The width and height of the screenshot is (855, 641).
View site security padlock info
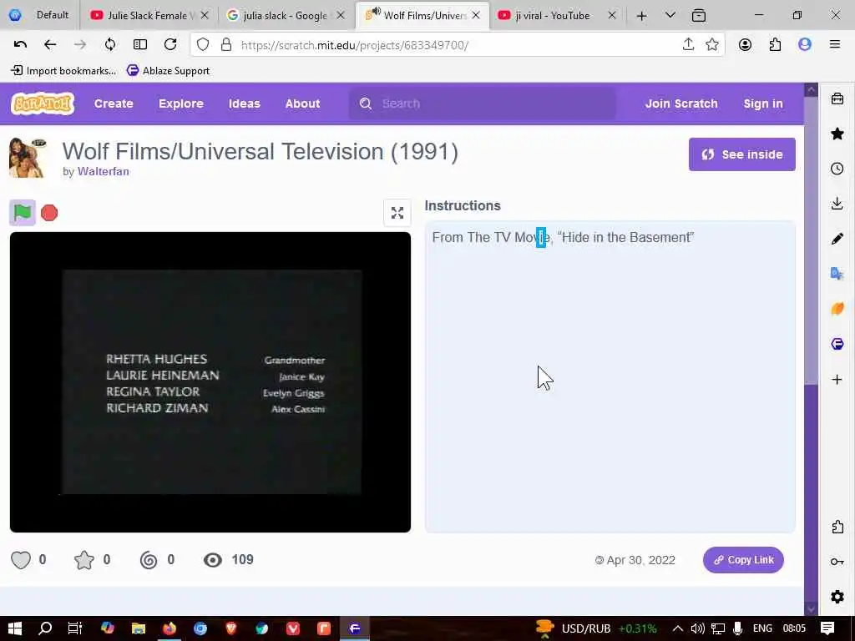225,45
